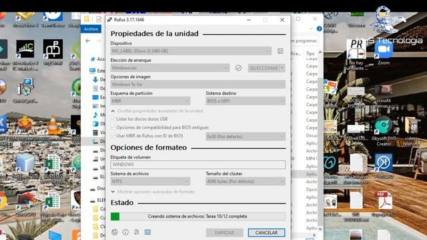Open ProfiCAD desktop shortcut
Image resolution: width=427 pixels, height=240 pixels.
coord(384,166)
